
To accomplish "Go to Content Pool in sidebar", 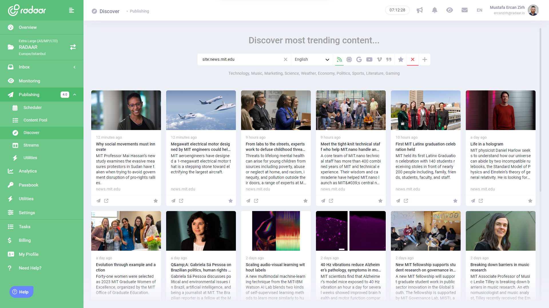I will coord(35,120).
